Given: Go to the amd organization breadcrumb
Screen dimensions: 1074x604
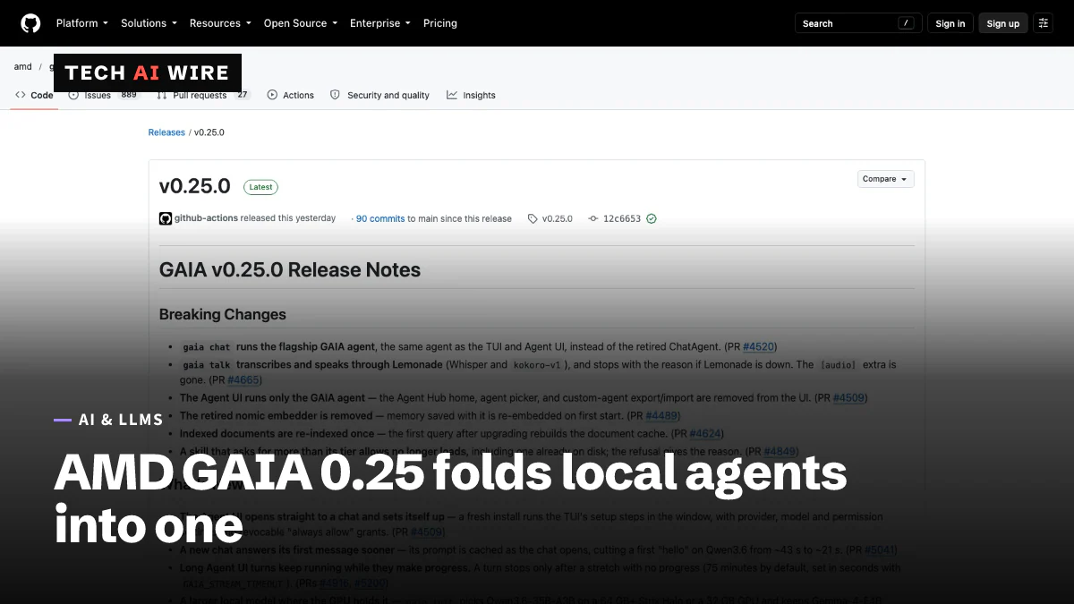Looking at the screenshot, I should tap(22, 66).
